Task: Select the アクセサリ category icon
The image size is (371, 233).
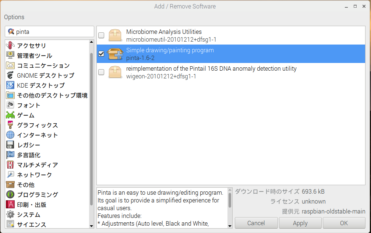Action: 10,45
